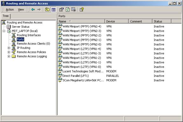Viewport: 183px width, 122px height.
Task: Click MODEM device cell in 3Com Megahertz row
Action: click(x=111, y=80)
